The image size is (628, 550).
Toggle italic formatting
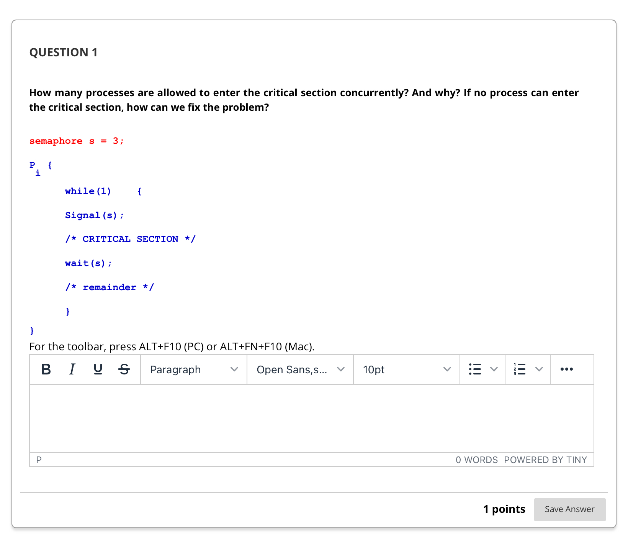tap(72, 369)
